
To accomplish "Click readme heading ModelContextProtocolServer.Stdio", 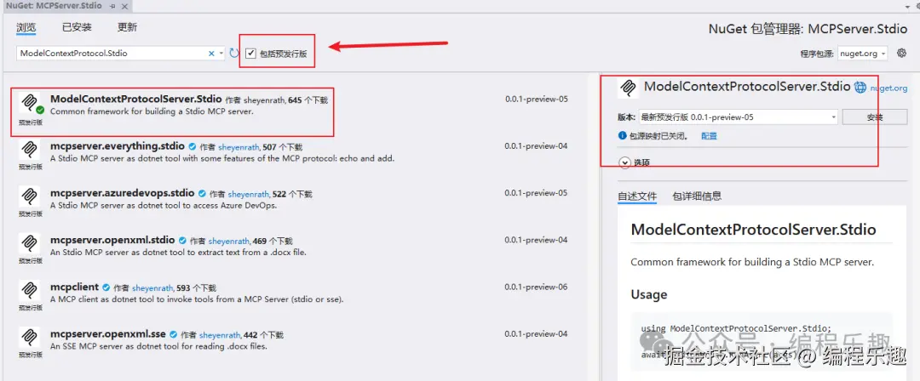I will coord(753,229).
